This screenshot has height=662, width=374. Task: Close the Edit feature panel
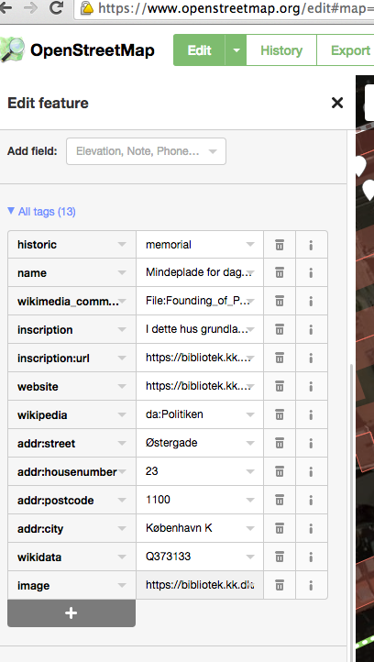tap(337, 103)
